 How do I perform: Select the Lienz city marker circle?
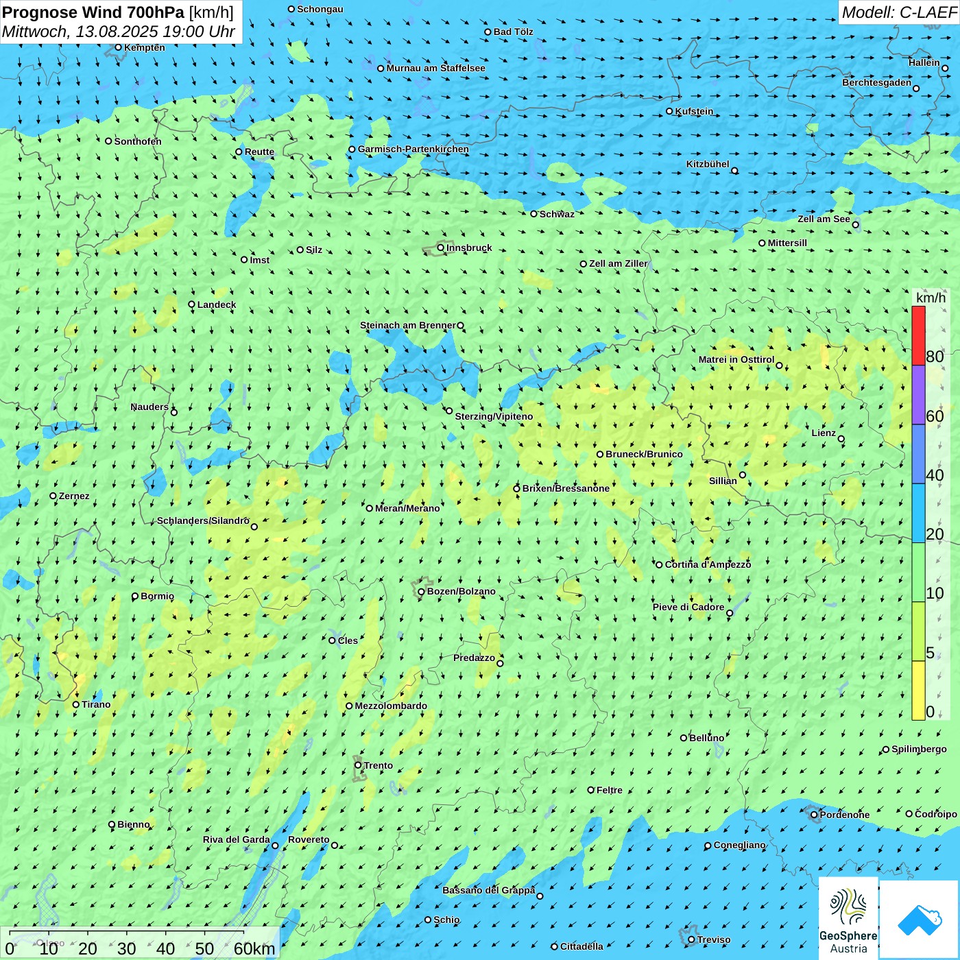tap(841, 439)
